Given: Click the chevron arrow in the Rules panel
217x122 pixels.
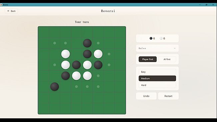Looking at the screenshot, I should (x=175, y=48).
